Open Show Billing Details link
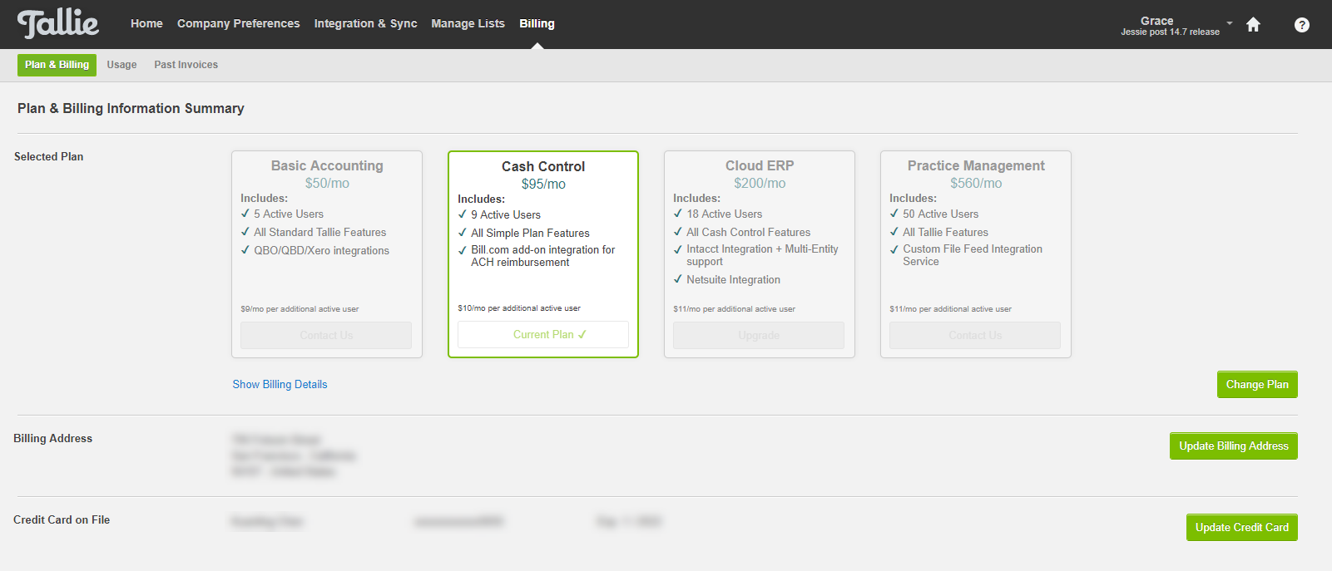 coord(280,385)
